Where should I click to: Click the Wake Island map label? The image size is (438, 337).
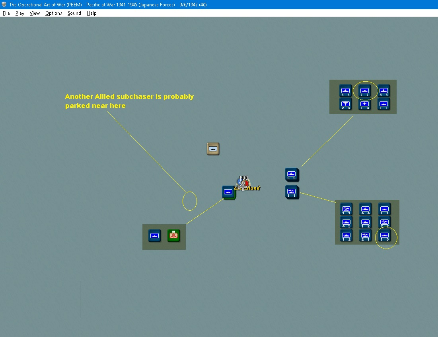pyautogui.click(x=247, y=188)
